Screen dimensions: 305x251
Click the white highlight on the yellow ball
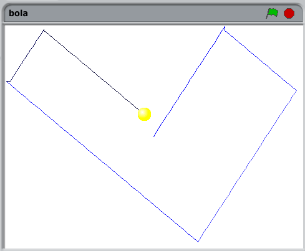[x=143, y=112]
